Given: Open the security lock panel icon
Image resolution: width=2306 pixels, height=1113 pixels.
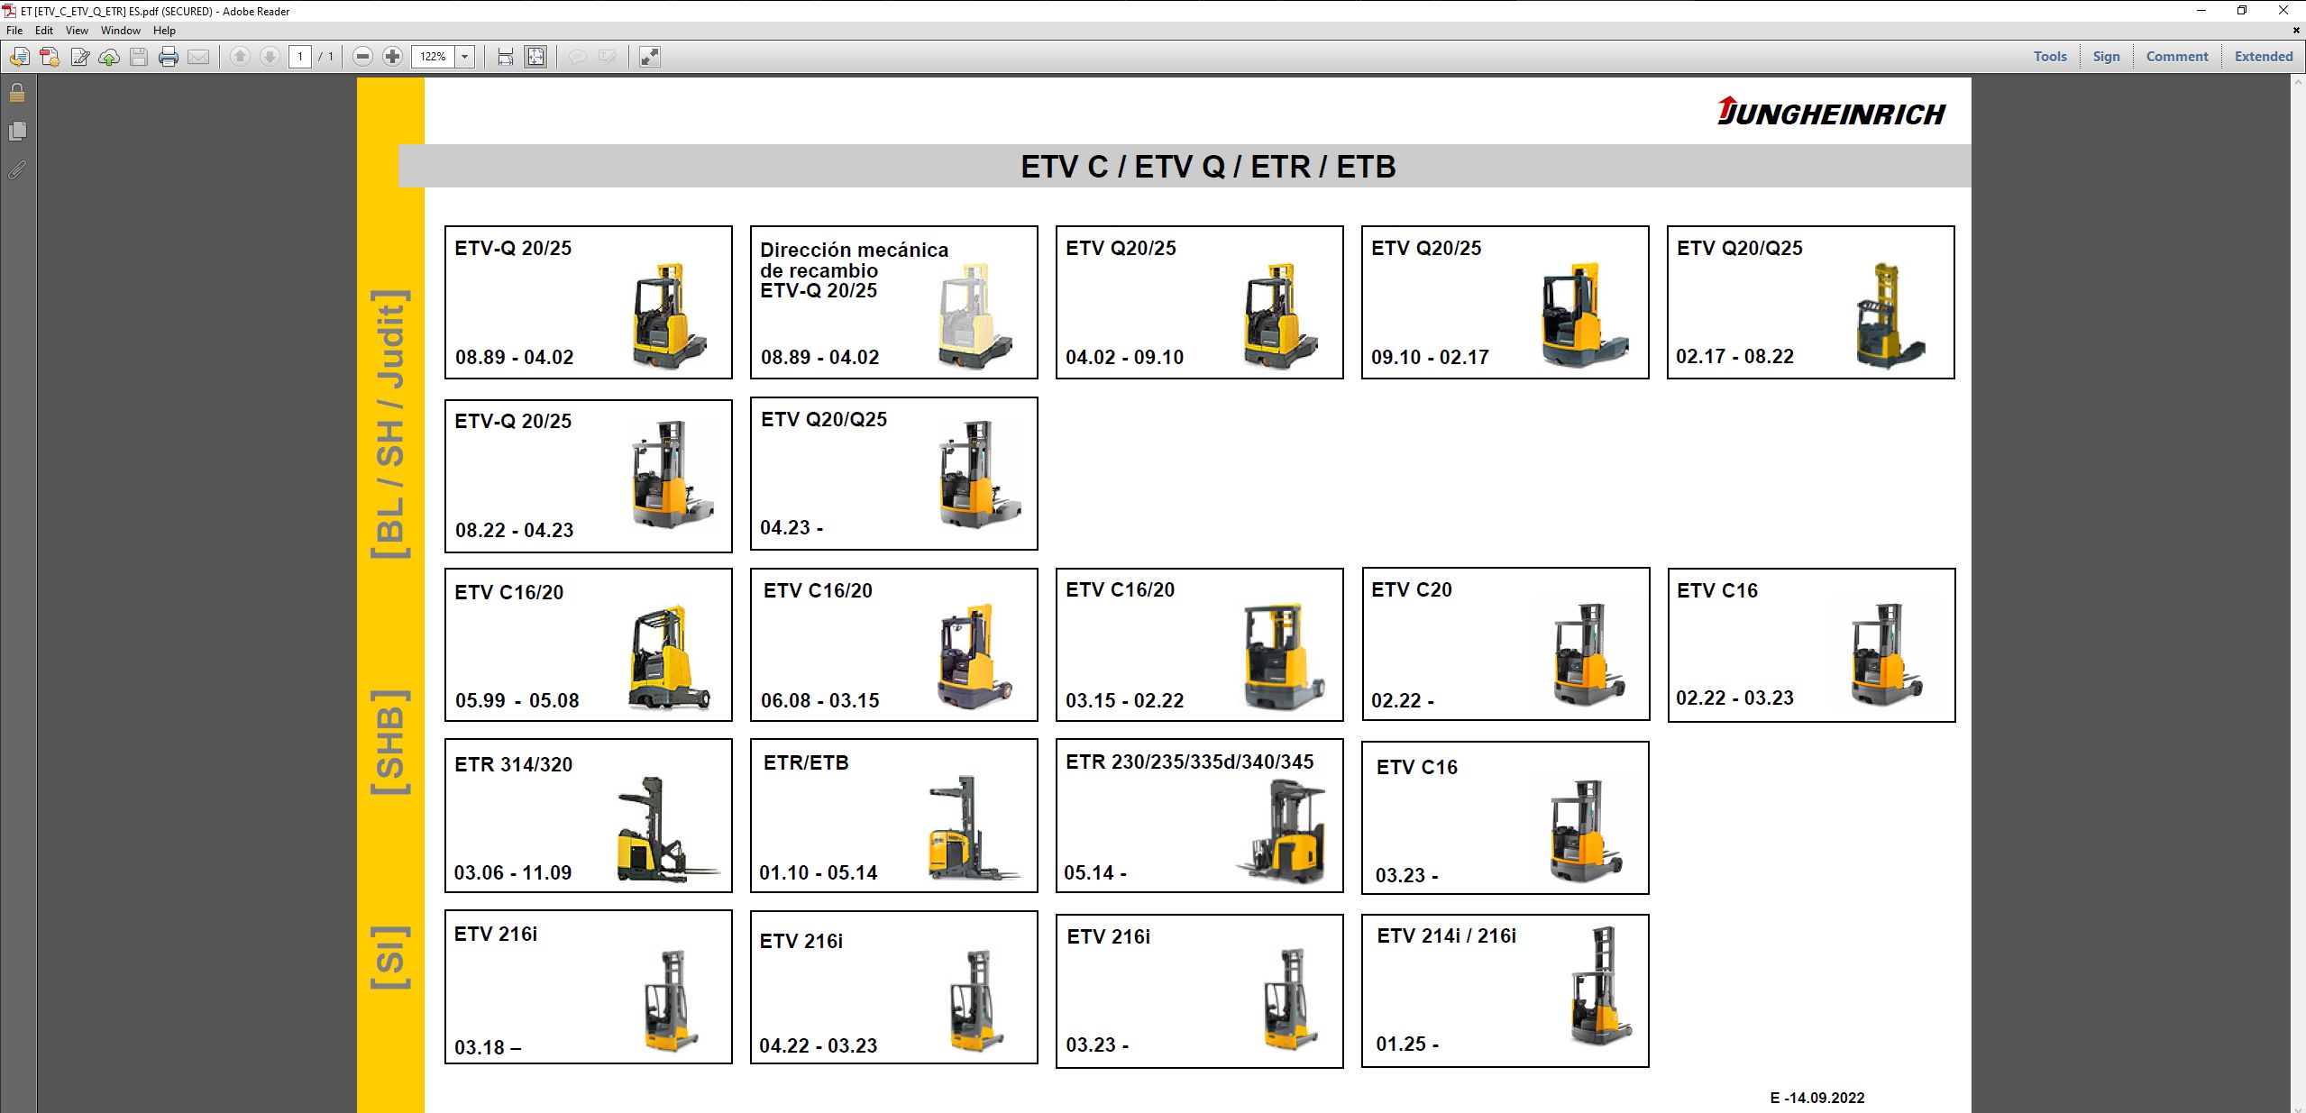Looking at the screenshot, I should click(x=17, y=93).
